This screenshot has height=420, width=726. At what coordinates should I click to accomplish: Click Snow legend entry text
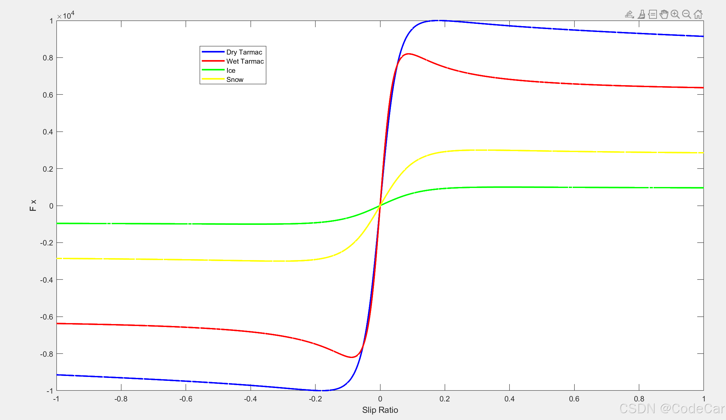coord(235,80)
